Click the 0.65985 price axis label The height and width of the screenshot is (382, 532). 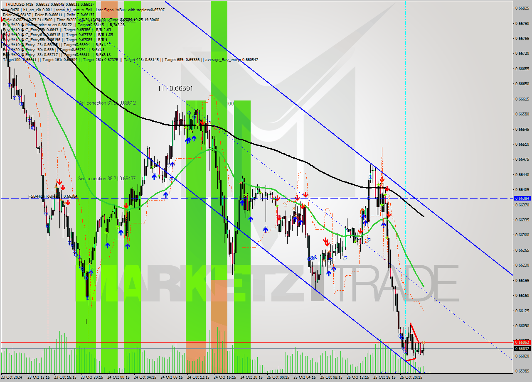pyautogui.click(x=522, y=371)
